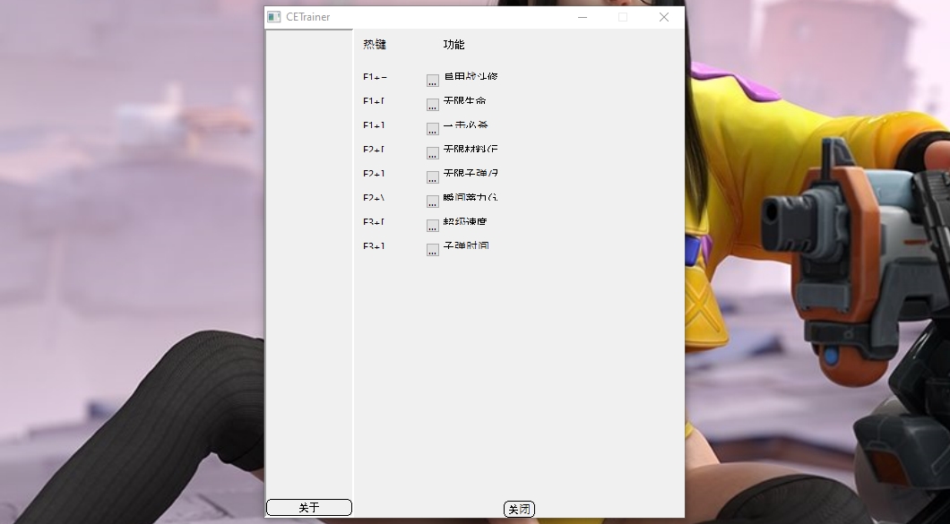This screenshot has height=524, width=950.
Task: Click the '...' button beside 无限材料
Action: [433, 153]
